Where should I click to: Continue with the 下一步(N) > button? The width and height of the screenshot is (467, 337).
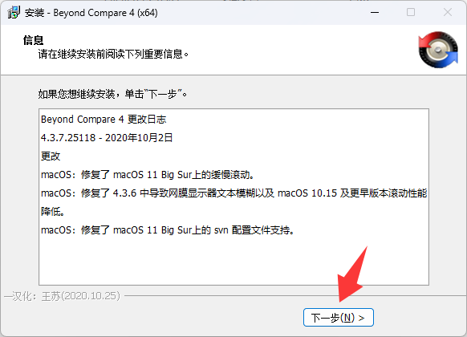click(x=339, y=318)
